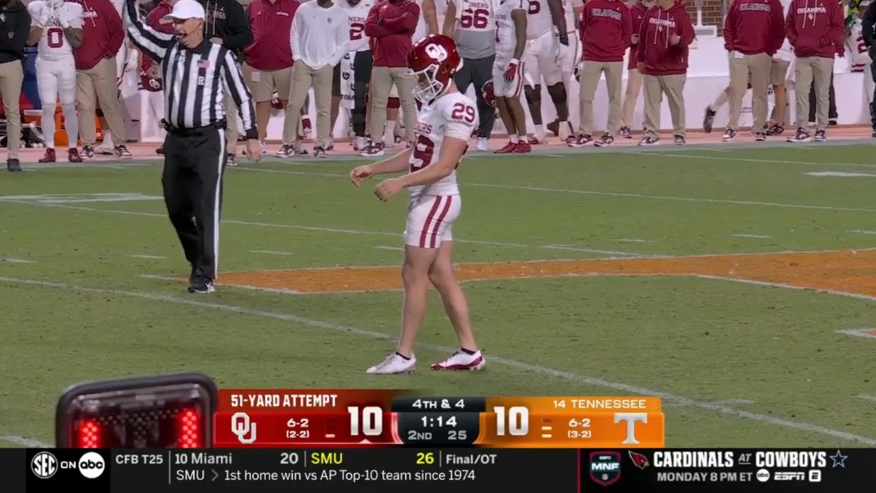Screen dimensions: 876x493
Task: Click the Cardinals at Cowboys promo text
Action: [x=739, y=459]
